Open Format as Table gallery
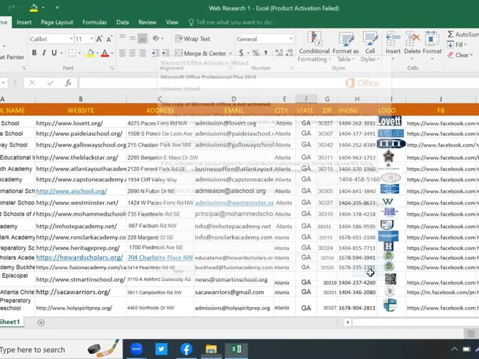479x359 pixels. 345,46
